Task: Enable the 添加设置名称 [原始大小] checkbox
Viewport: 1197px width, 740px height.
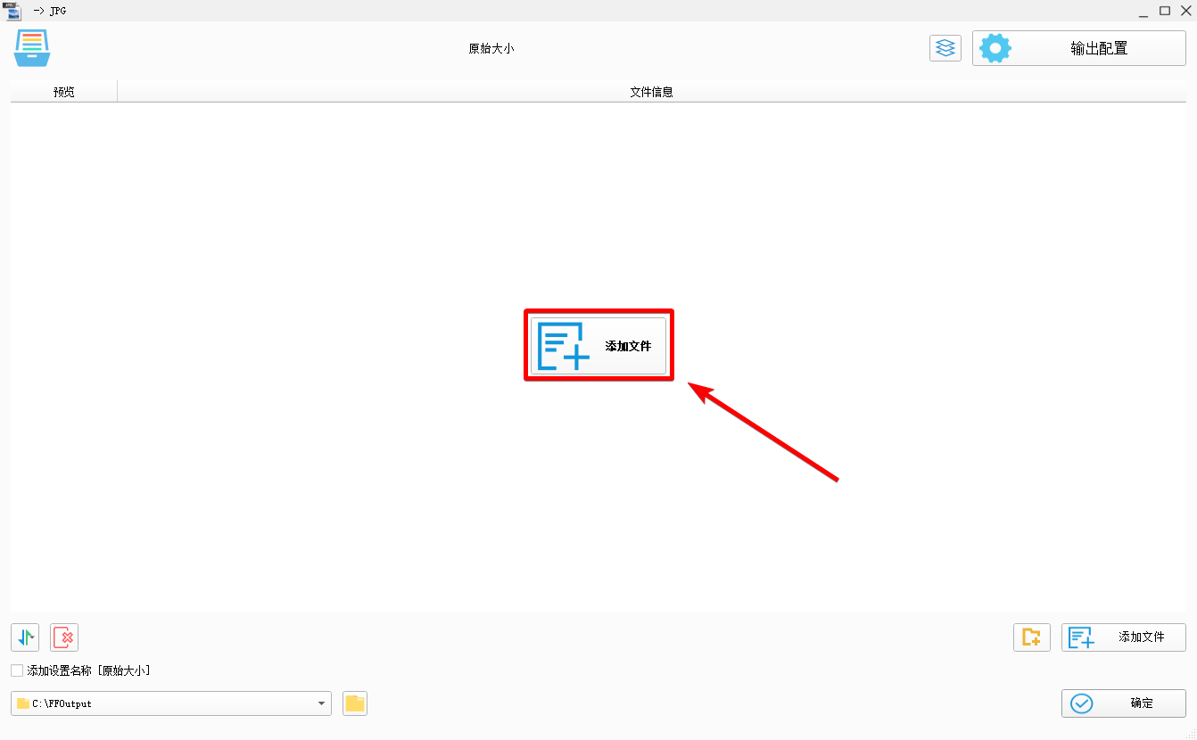Action: point(17,670)
